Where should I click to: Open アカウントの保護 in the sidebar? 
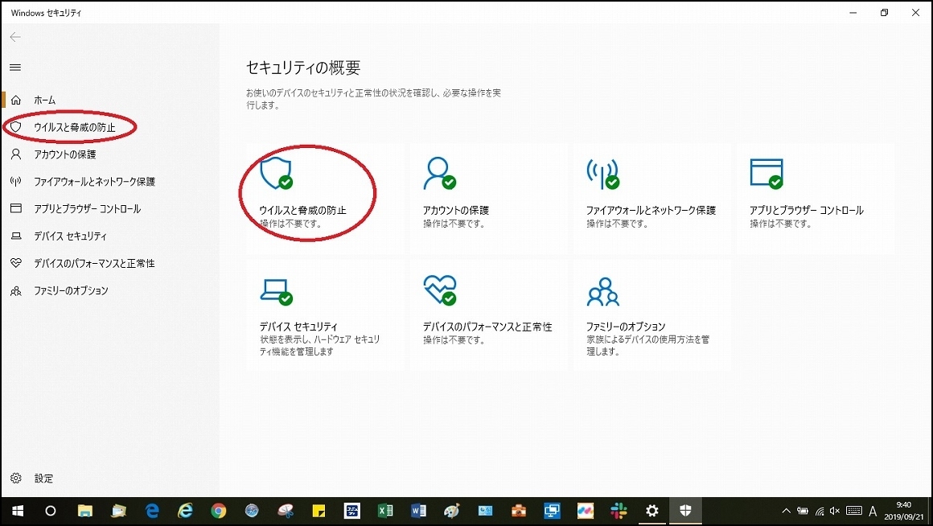tap(65, 154)
